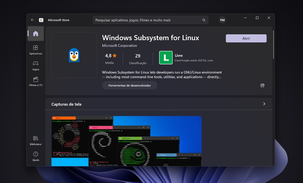The height and width of the screenshot is (183, 303).
Task: Click the WSL penguin app icon
Action: pyautogui.click(x=74, y=55)
